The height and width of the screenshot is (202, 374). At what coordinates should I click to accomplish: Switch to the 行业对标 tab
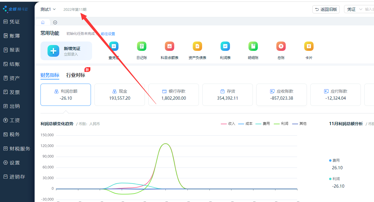[76, 75]
